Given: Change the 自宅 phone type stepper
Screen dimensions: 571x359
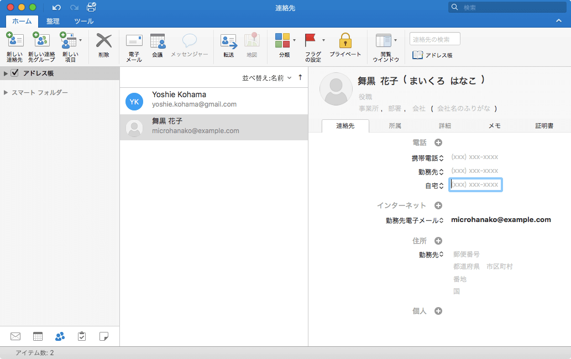Looking at the screenshot, I should [441, 186].
